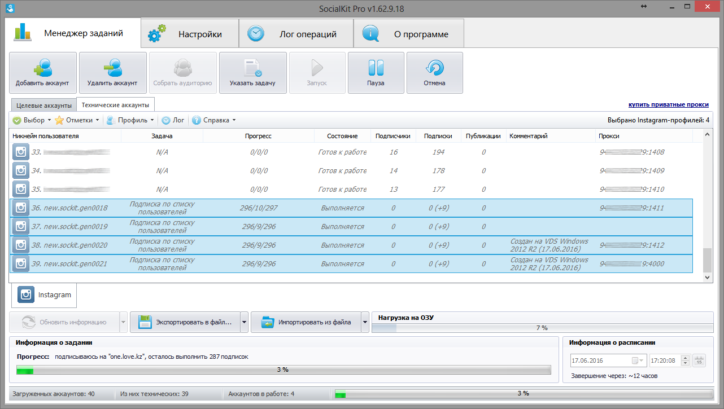Click the Добавить аккаунт button
The image size is (724, 409).
click(43, 73)
